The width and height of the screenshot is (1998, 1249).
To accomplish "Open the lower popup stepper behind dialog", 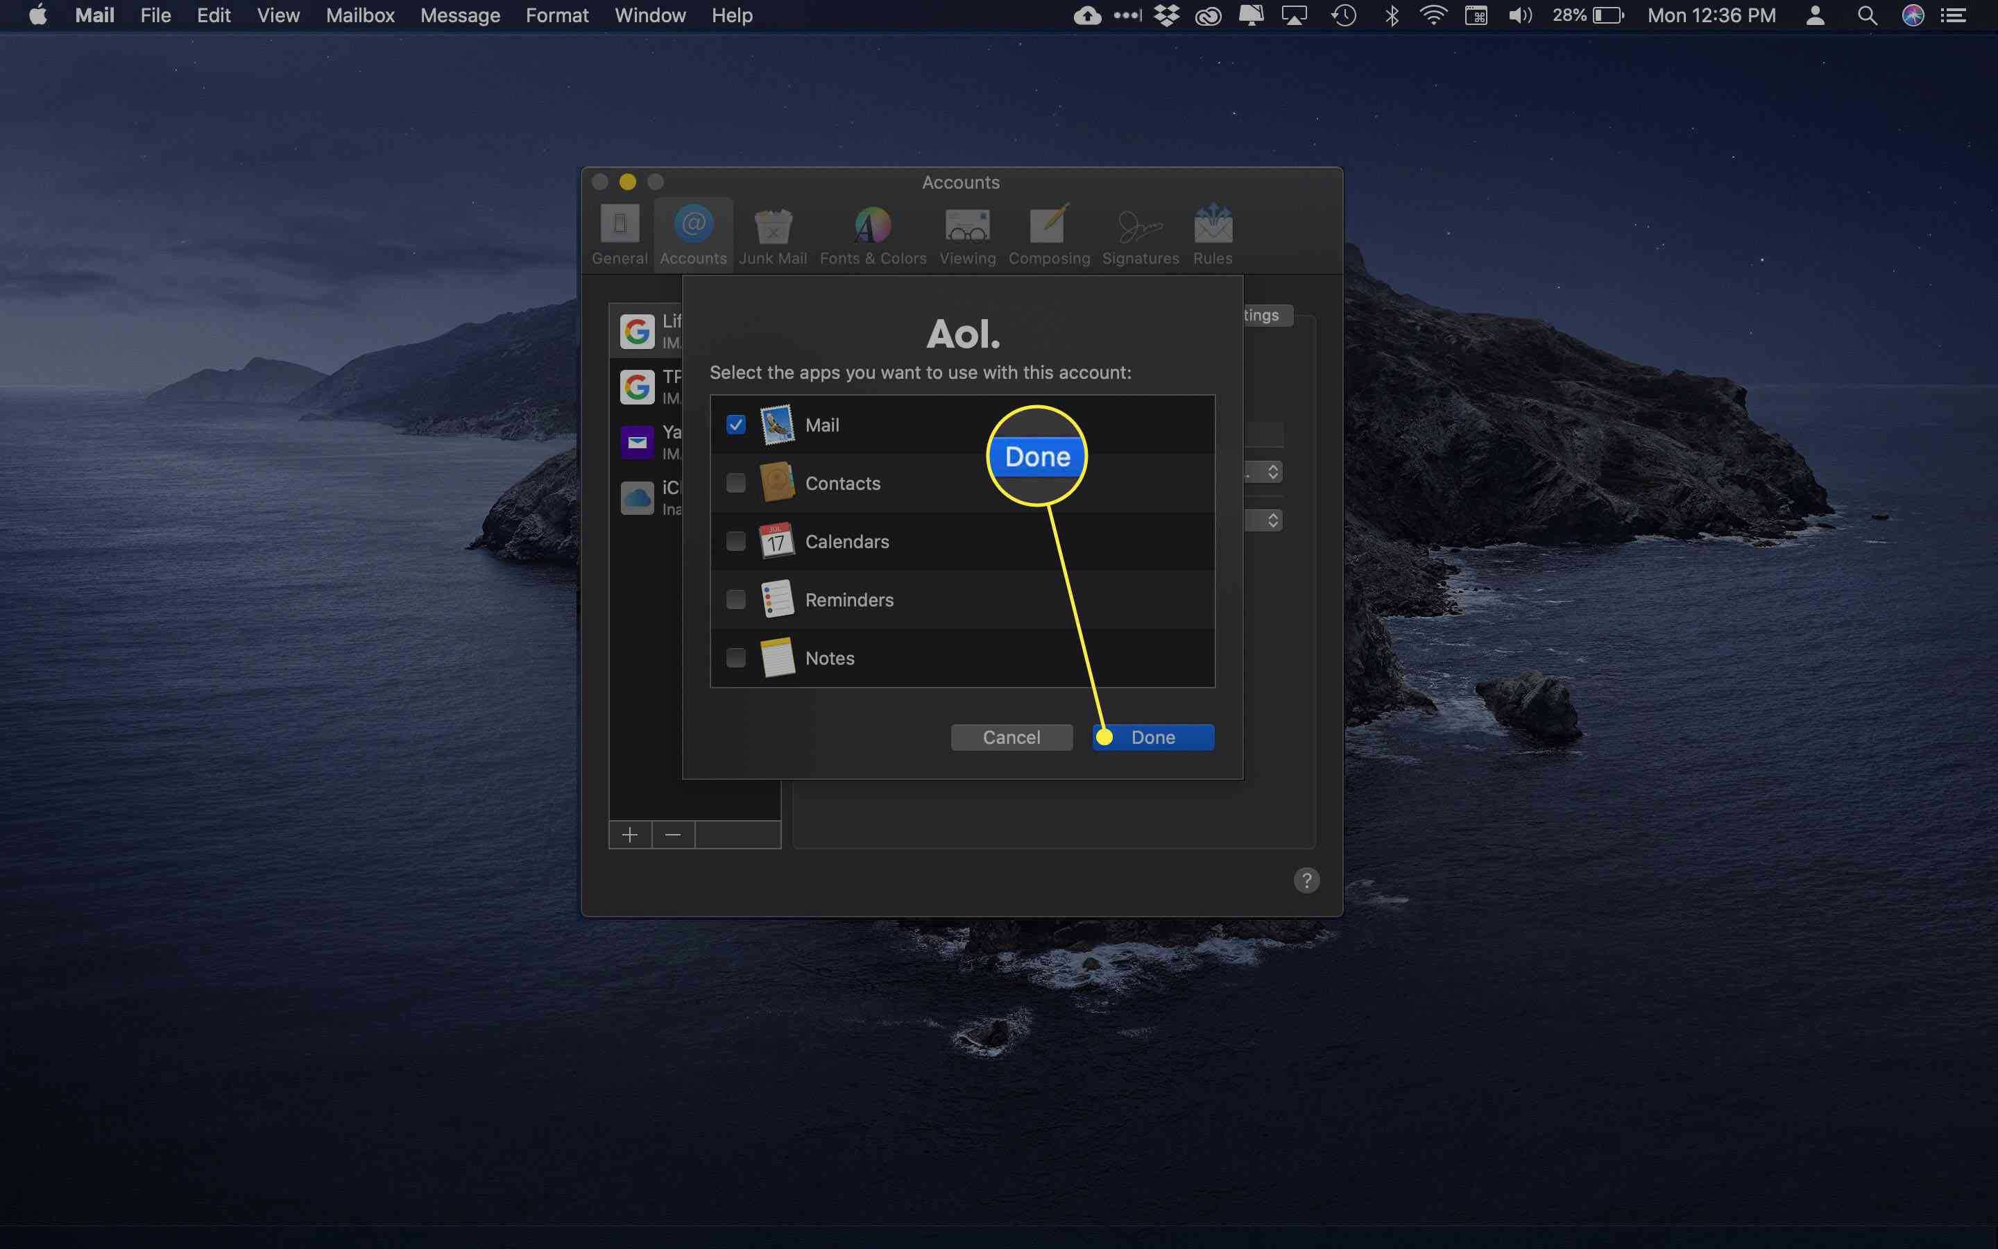I will pyautogui.click(x=1272, y=520).
